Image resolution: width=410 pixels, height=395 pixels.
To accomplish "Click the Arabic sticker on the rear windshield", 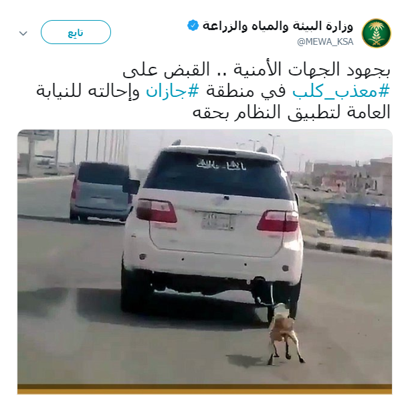I will 221,164.
